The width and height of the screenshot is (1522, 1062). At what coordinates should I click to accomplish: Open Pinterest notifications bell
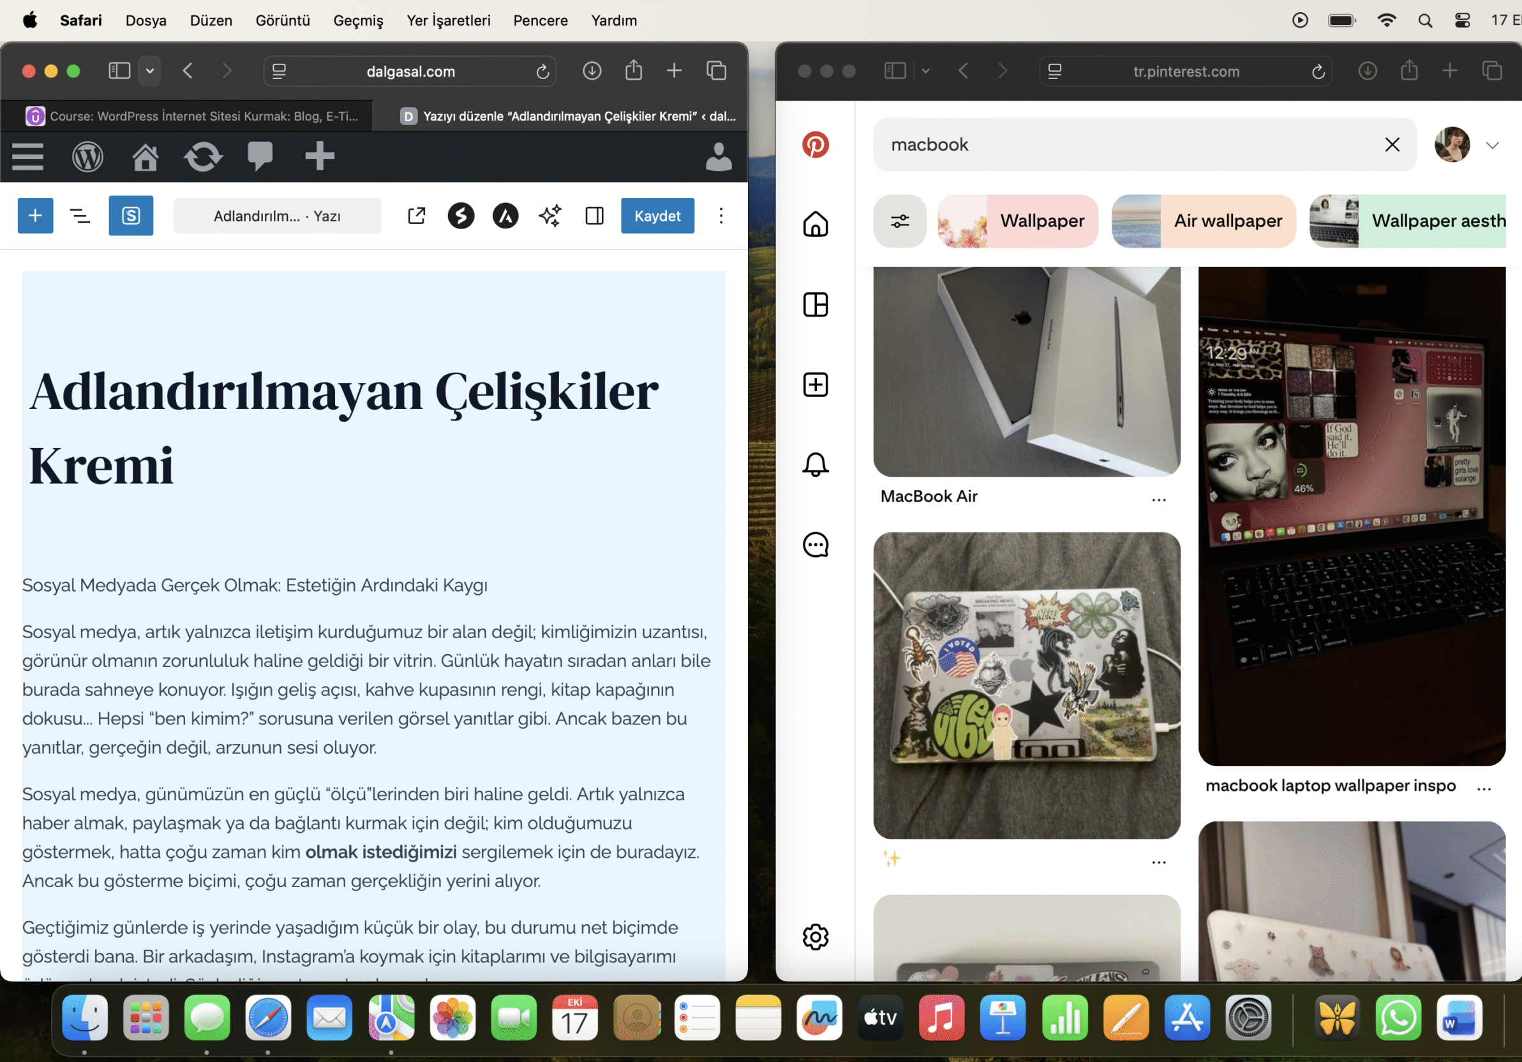[816, 465]
